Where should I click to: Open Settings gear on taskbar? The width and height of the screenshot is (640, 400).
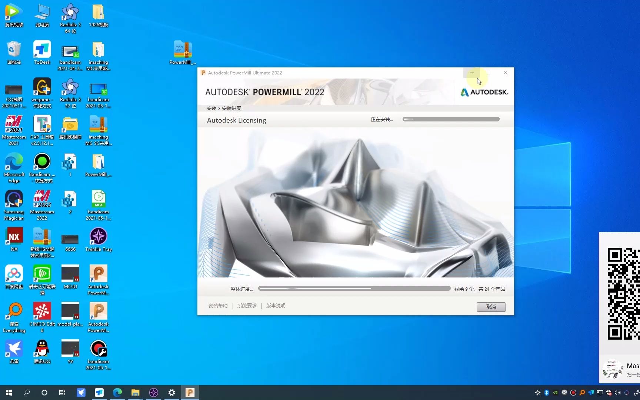click(x=171, y=393)
